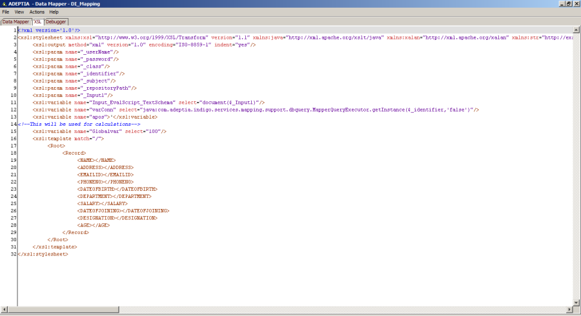Minimize the Data Mapper window

click(x=560, y=4)
